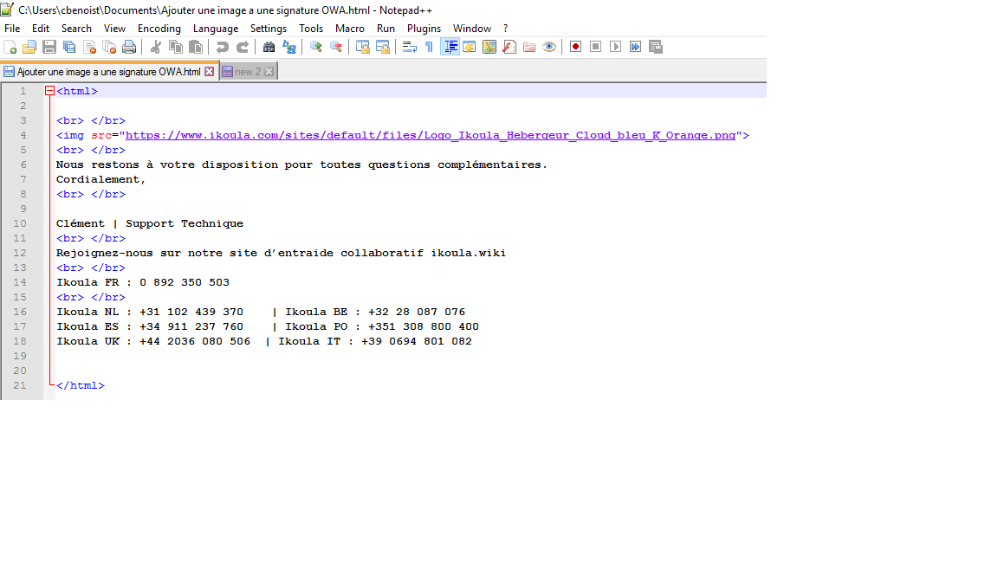998x561 pixels.
Task: Collapse the html fold marker on line 1
Action: 49,91
